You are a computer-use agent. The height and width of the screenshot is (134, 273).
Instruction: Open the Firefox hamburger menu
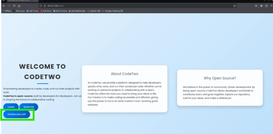pyautogui.click(x=271, y=6)
